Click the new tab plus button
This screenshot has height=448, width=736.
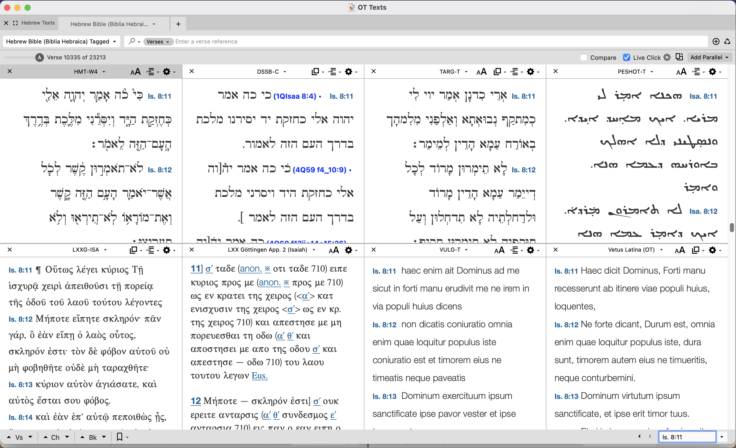point(178,24)
